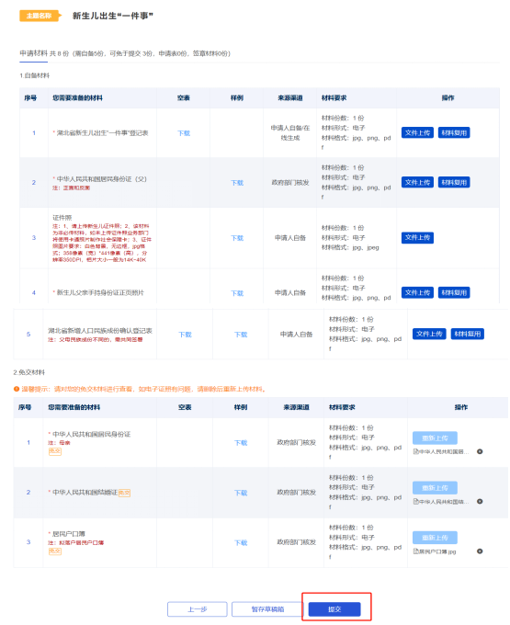Save to drafts with 暂存草稿箱

(x=267, y=609)
